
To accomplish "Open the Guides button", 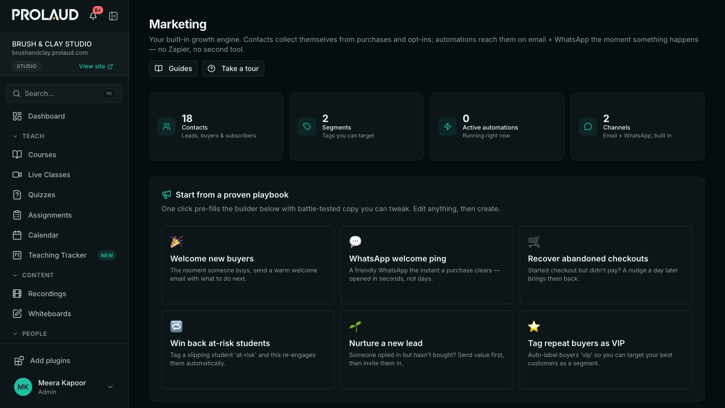I will click(173, 68).
